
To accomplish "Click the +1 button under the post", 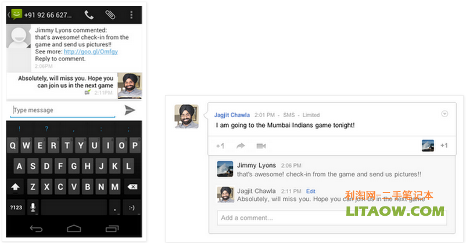I will (220, 146).
